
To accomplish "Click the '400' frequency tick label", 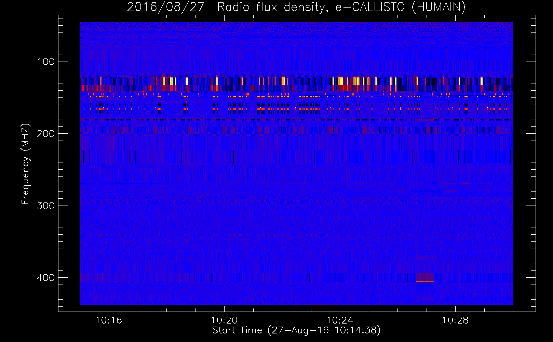I will pos(46,277).
